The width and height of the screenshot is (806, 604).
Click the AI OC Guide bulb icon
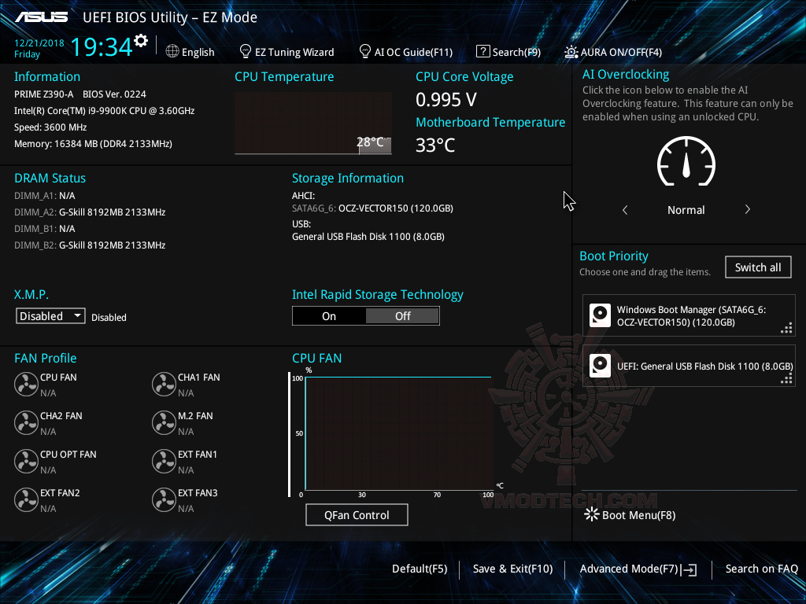pyautogui.click(x=365, y=51)
